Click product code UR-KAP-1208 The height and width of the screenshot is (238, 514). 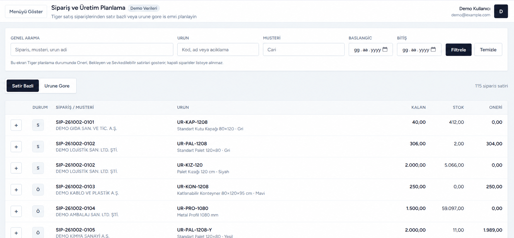192,122
